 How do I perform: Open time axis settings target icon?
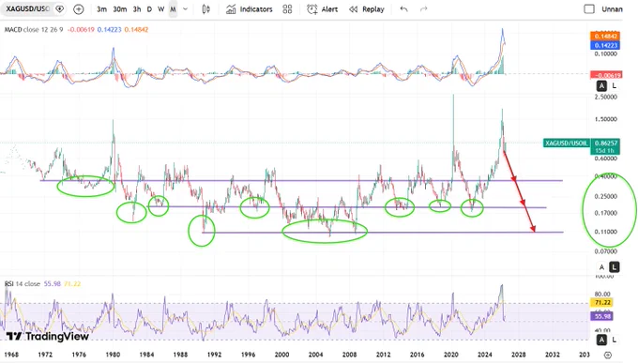pos(607,355)
